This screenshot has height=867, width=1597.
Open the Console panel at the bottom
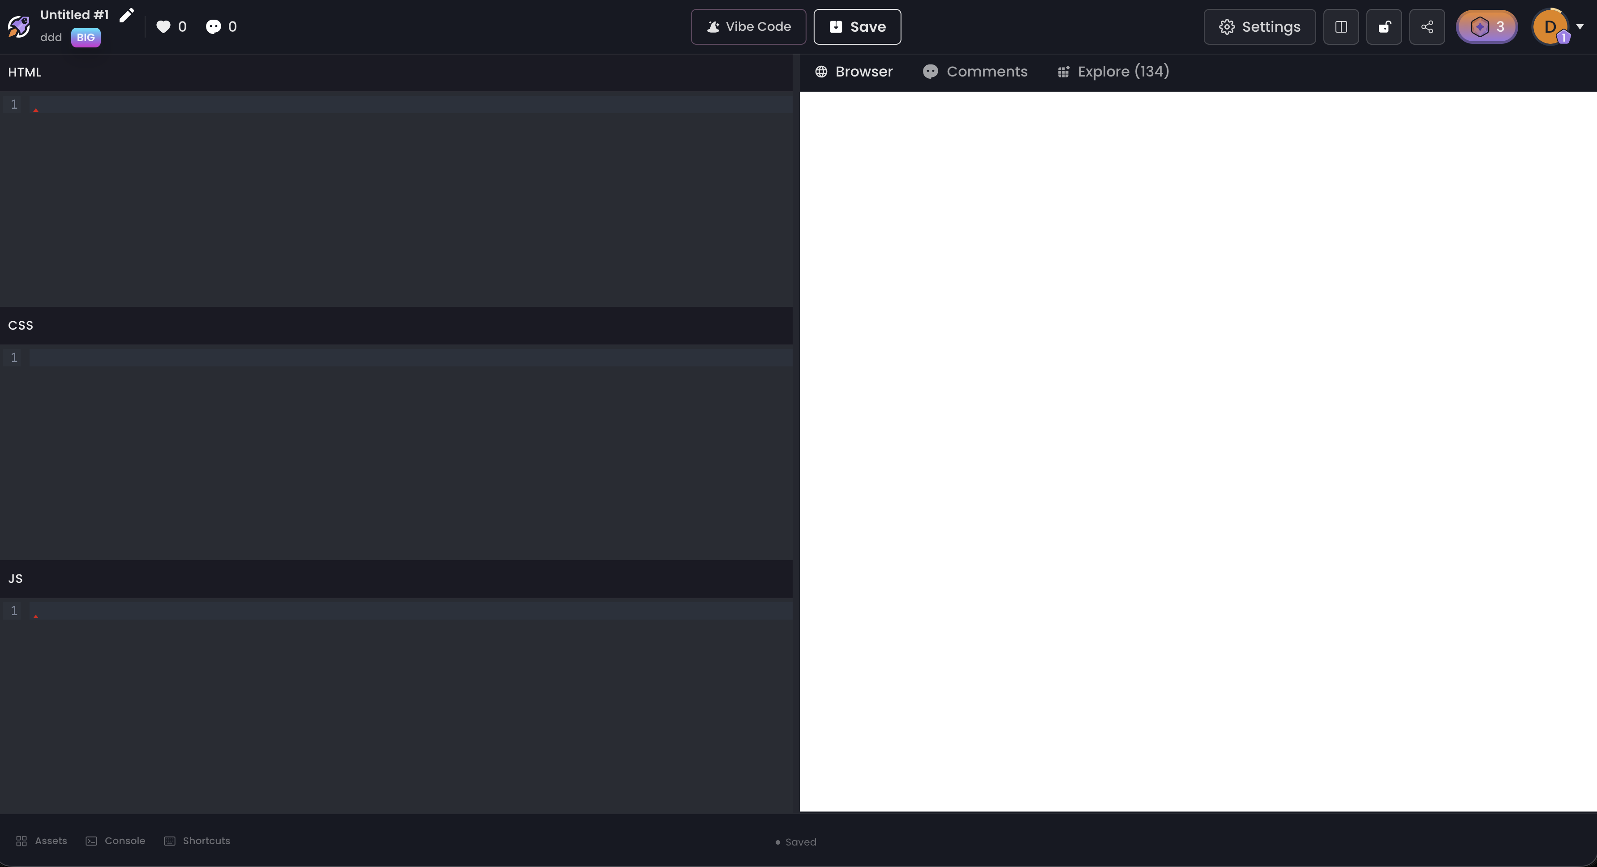[x=115, y=840]
